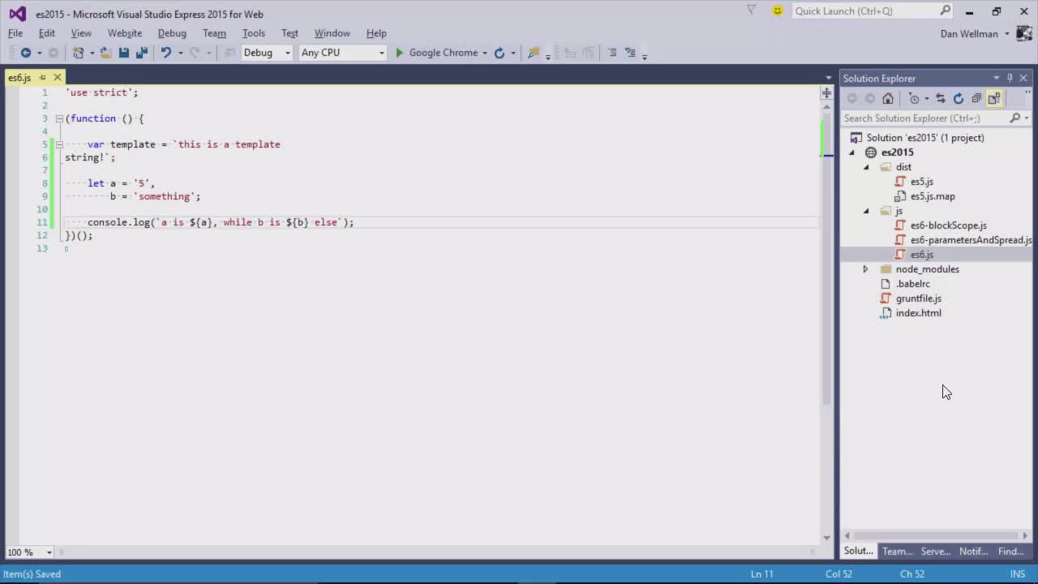Click the Dan Wellman account name
1038x584 pixels.
tap(971, 33)
